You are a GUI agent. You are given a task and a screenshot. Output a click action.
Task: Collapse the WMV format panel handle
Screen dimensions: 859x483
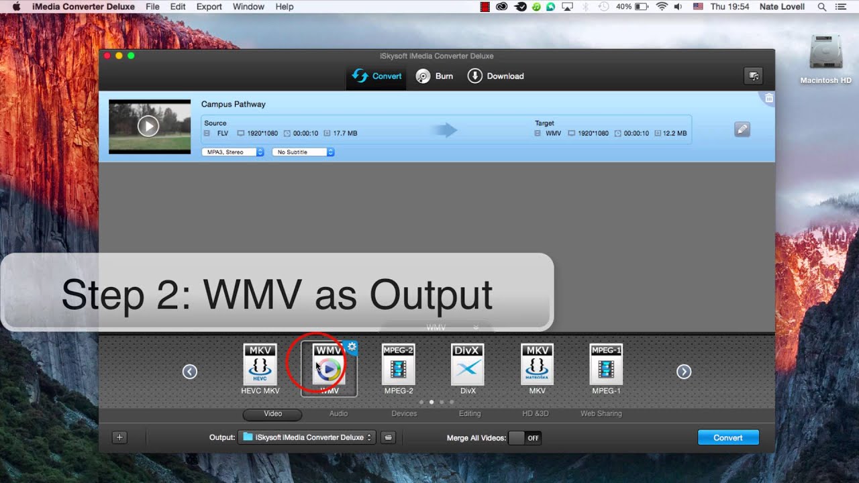(436, 327)
